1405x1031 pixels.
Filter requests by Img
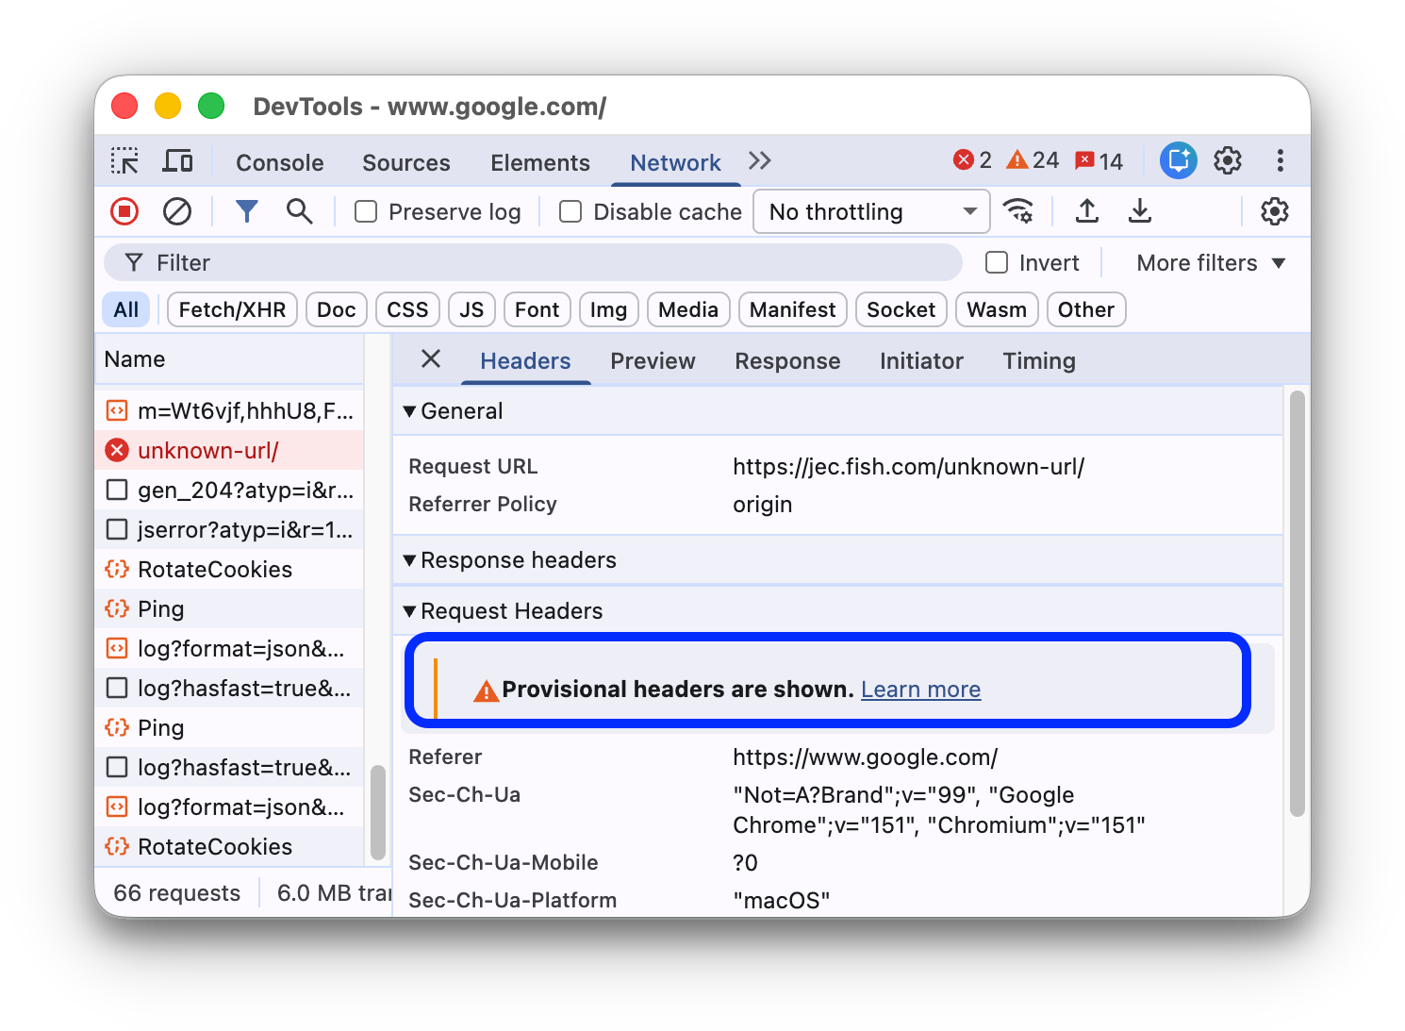point(608,309)
